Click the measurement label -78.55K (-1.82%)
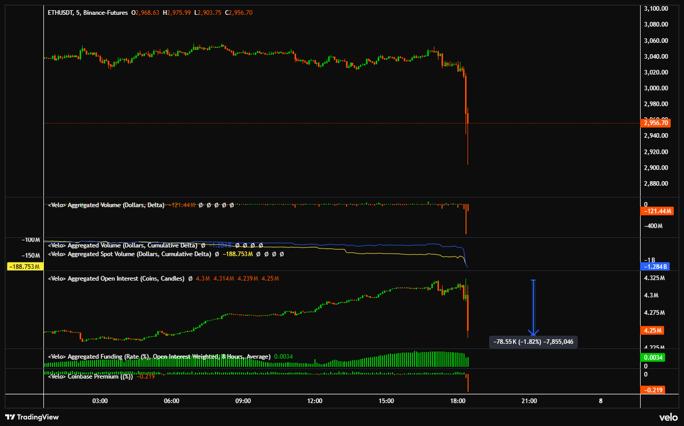 click(x=532, y=342)
